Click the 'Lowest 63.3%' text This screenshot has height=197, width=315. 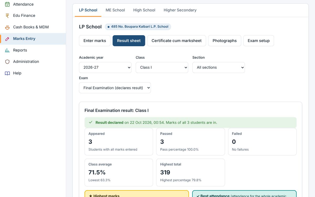pos(99,180)
